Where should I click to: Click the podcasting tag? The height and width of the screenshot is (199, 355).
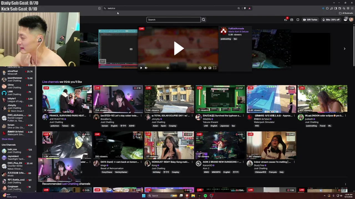[226, 39]
